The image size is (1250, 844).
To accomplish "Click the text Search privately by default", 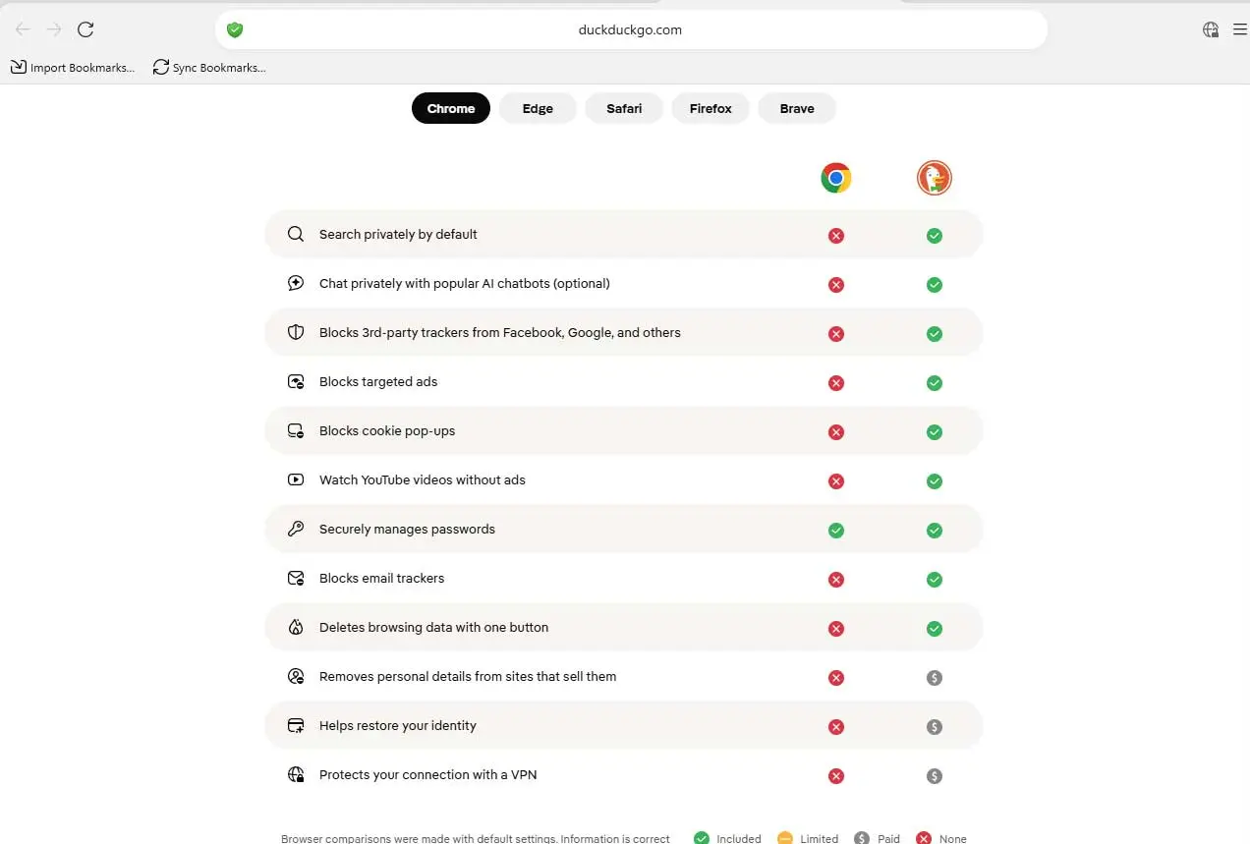I will (x=398, y=234).
